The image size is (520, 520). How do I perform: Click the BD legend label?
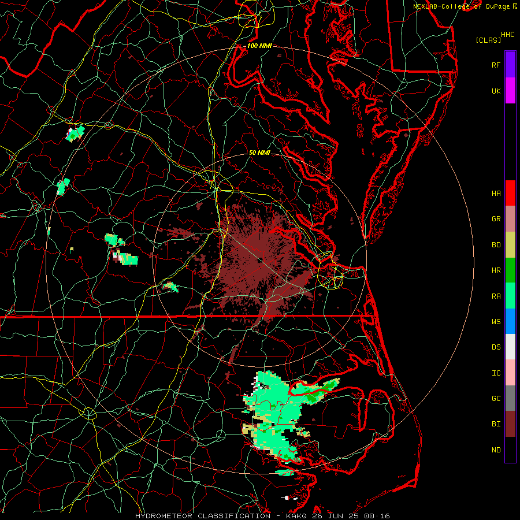click(x=496, y=245)
